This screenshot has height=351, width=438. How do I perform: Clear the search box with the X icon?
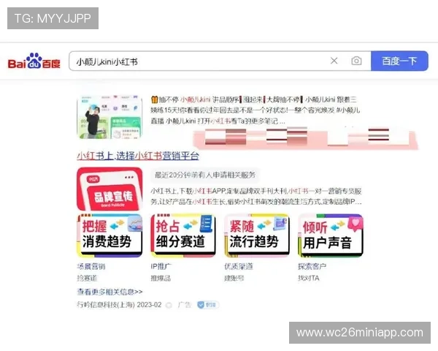334,61
